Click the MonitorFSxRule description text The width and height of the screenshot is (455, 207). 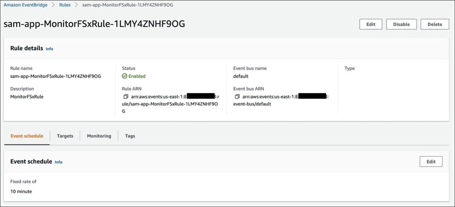pos(27,96)
